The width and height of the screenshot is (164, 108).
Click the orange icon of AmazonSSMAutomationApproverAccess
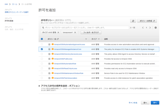tap(53, 44)
